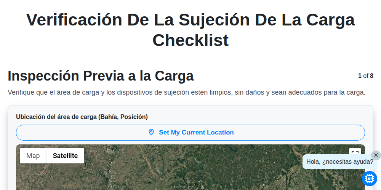The height and width of the screenshot is (190, 381).
Task: Select the 'Inspección Previa a la Carga' heading
Action: pos(101,76)
